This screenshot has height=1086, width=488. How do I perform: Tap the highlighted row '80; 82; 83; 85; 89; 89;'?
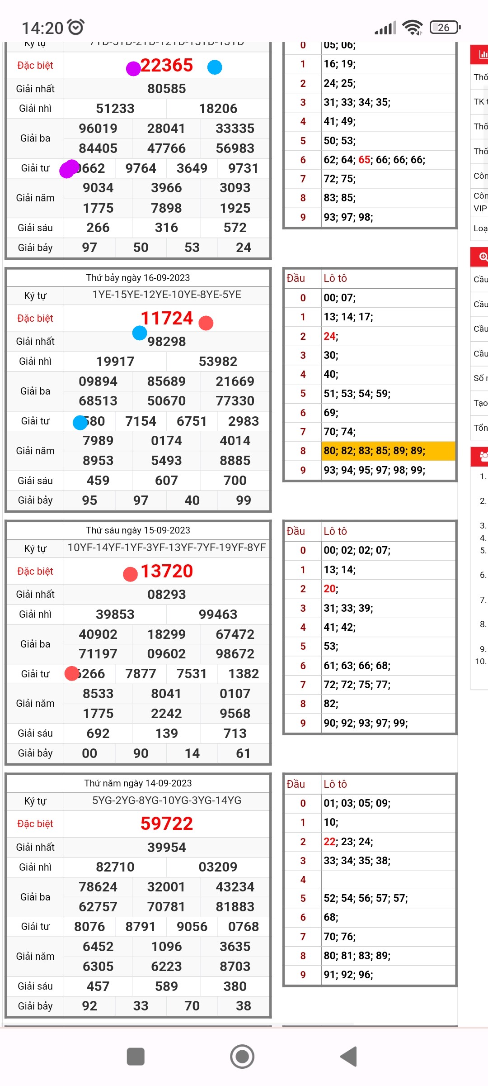pos(388,451)
